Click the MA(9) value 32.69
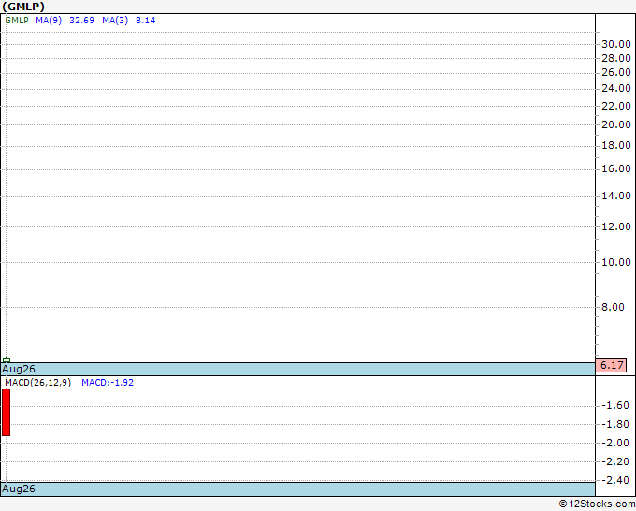Image resolution: width=636 pixels, height=511 pixels. (81, 21)
